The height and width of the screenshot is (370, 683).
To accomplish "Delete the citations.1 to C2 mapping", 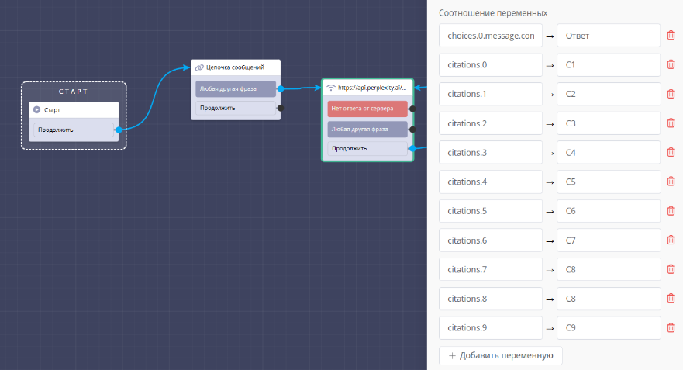I will click(671, 94).
